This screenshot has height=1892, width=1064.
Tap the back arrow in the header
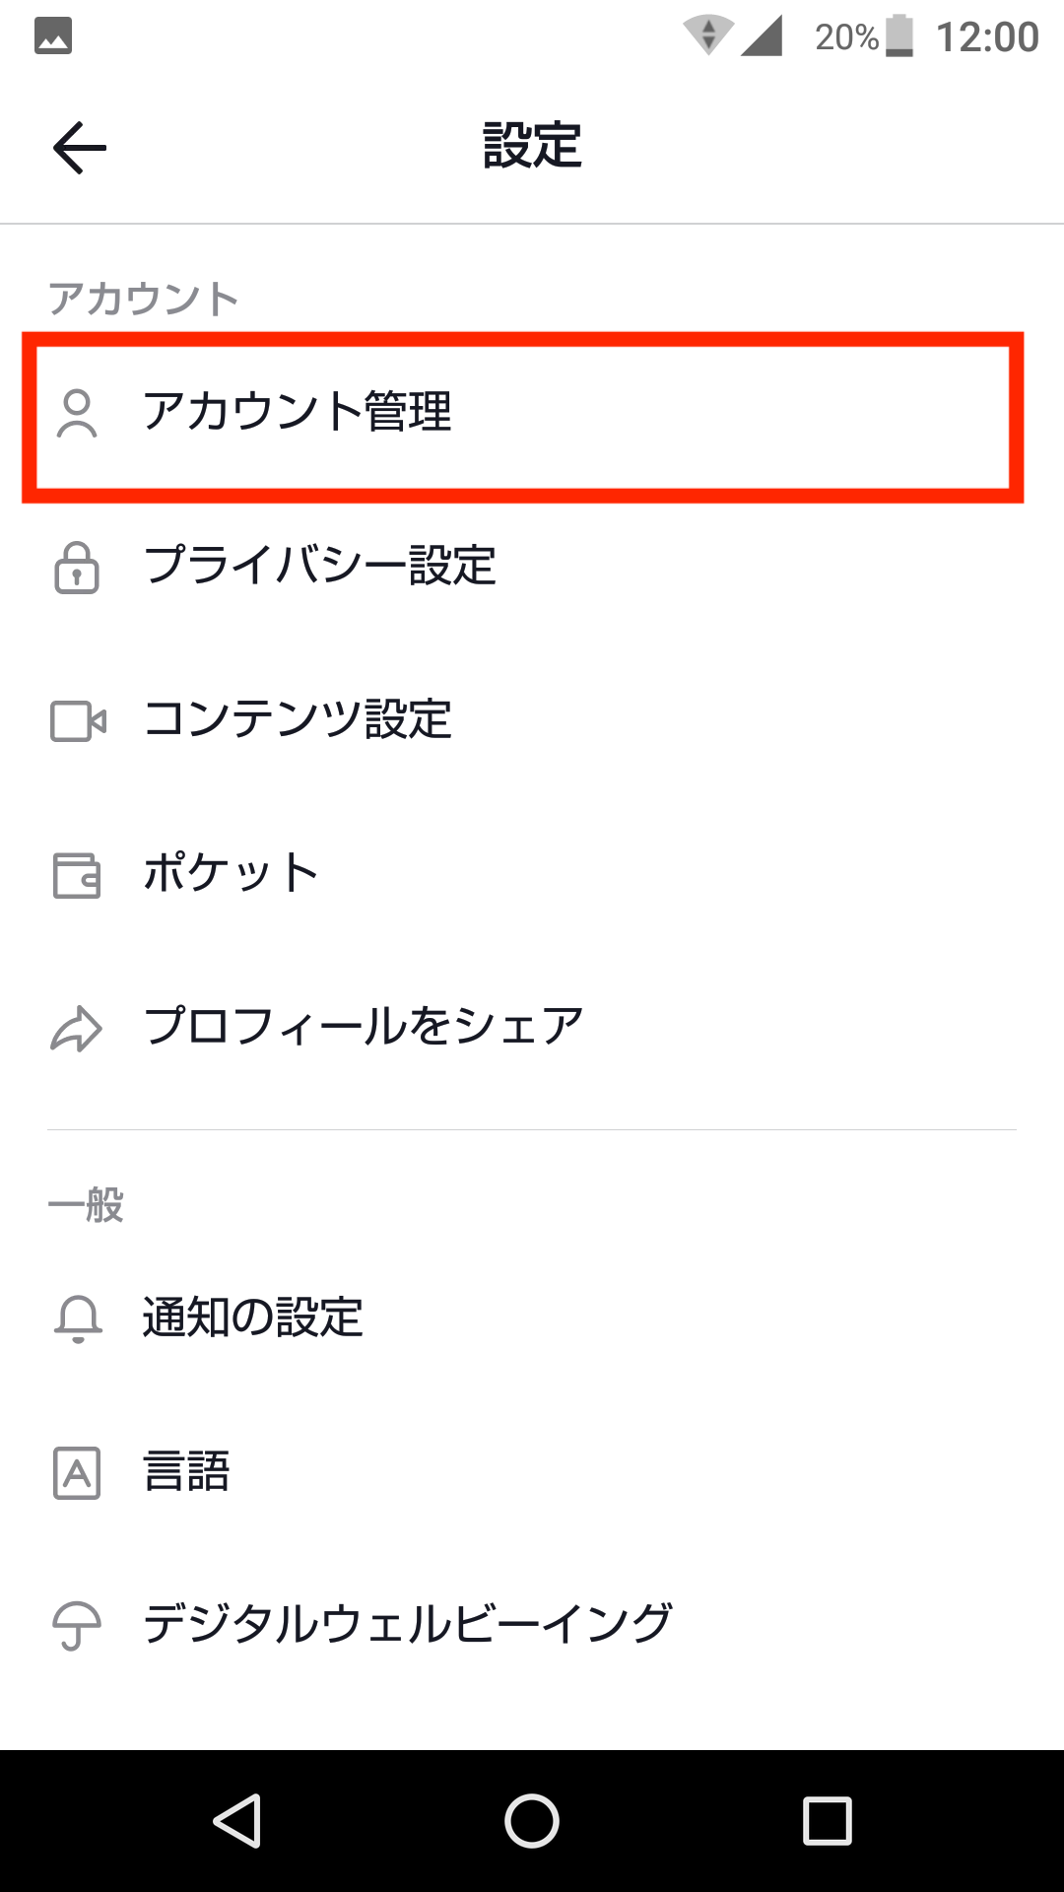[x=80, y=148]
